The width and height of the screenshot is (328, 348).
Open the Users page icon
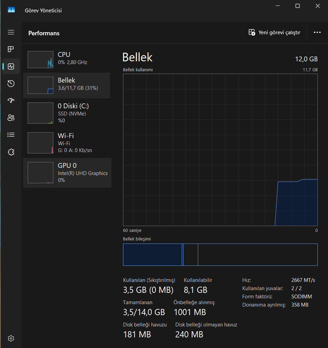[11, 117]
